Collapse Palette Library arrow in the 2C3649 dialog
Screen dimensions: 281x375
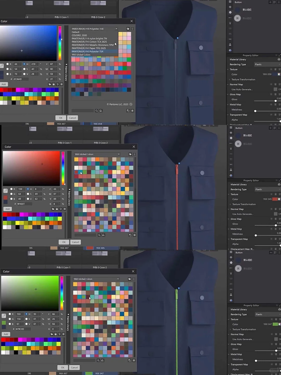pos(66,65)
